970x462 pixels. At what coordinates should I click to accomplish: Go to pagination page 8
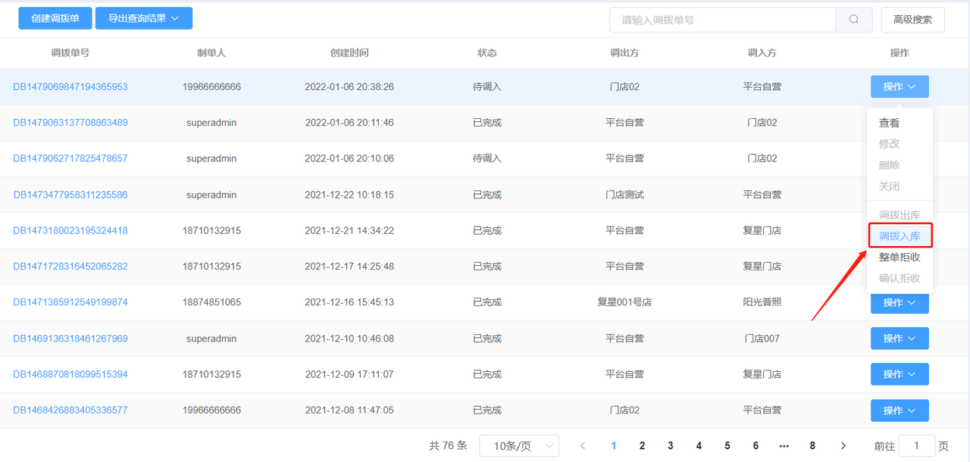pos(812,446)
